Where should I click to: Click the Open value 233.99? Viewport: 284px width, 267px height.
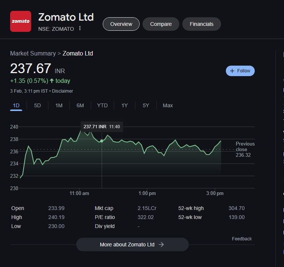(x=56, y=208)
